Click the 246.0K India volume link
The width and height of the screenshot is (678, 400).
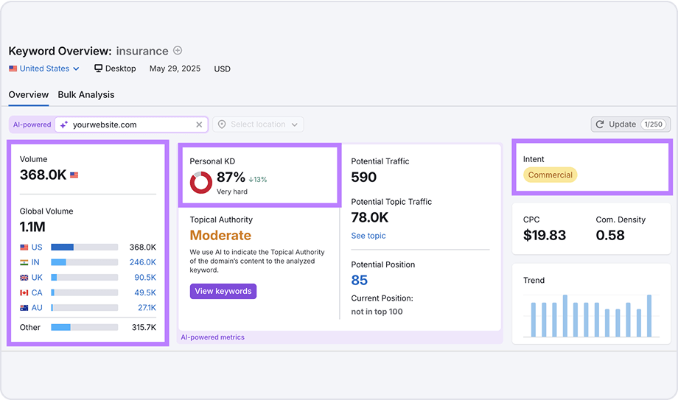142,262
